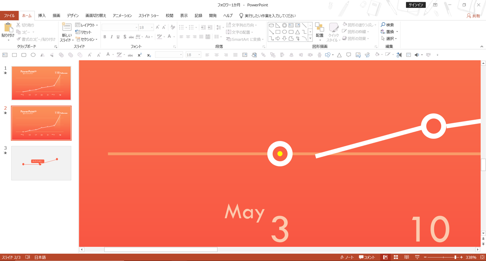Image resolution: width=486 pixels, height=261 pixels.
Task: Click the サインイン button
Action: click(x=416, y=5)
